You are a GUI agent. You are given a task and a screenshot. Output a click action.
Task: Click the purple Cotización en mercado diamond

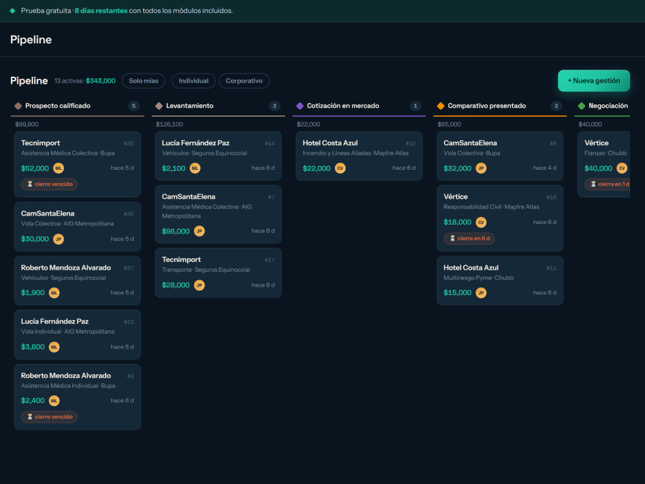click(x=300, y=106)
